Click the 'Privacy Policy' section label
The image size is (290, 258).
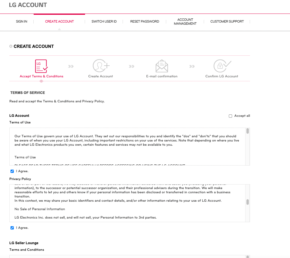click(x=20, y=179)
